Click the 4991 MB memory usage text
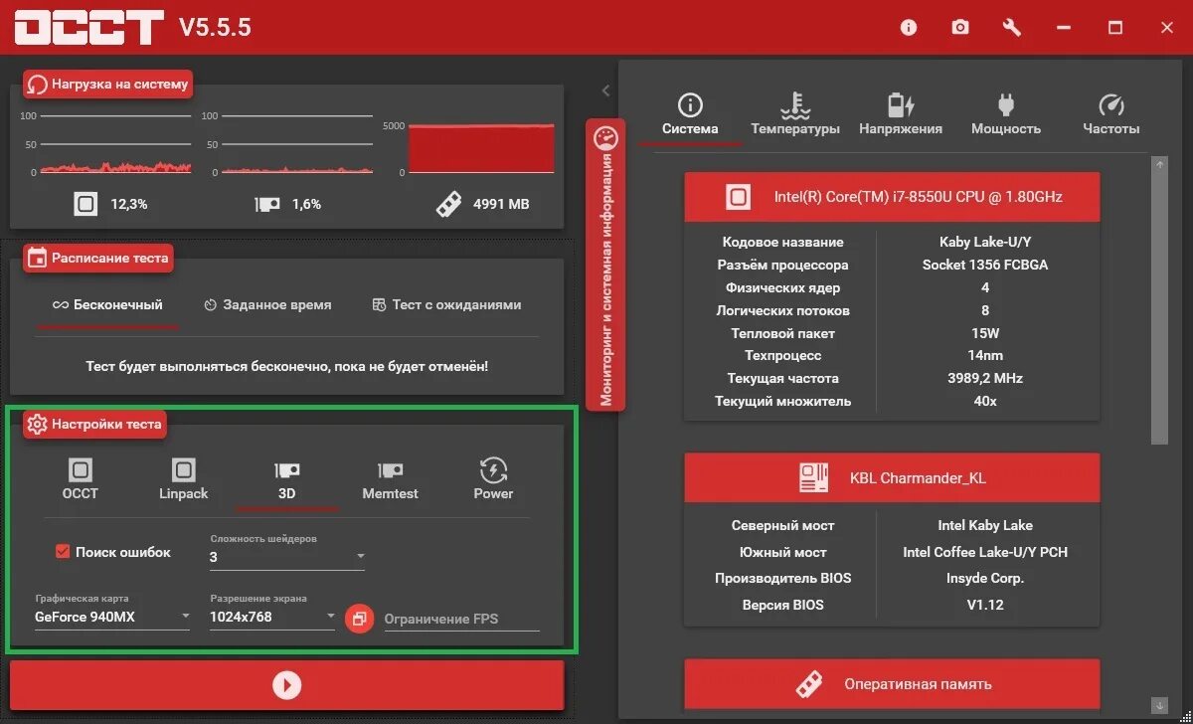Image resolution: width=1193 pixels, height=724 pixels. [501, 204]
